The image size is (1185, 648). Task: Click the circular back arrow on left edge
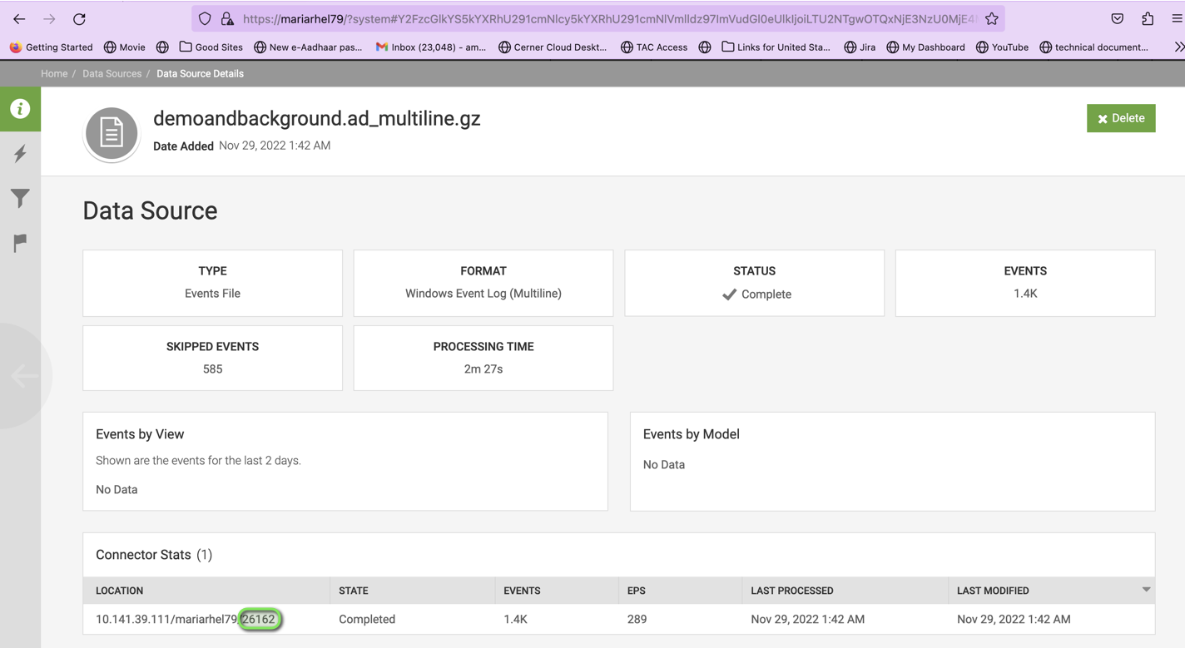[23, 376]
